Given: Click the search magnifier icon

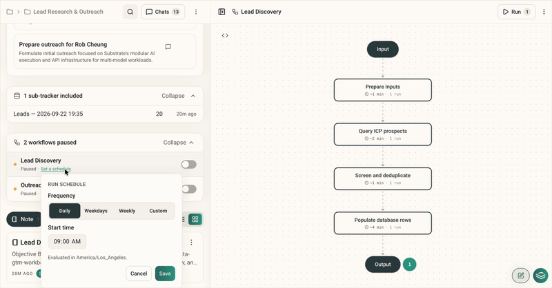Looking at the screenshot, I should (130, 12).
